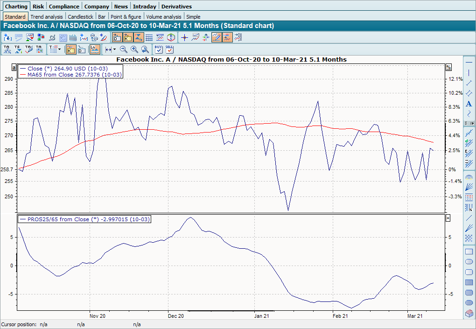This screenshot has height=329, width=476.
Task: Click the Trend analysis tab
Action: (47, 17)
